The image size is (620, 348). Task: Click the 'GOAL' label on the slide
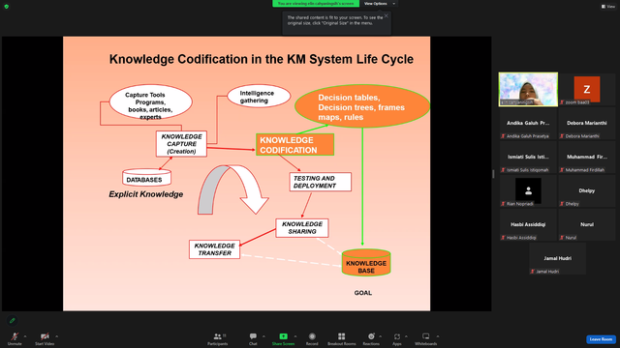click(363, 293)
